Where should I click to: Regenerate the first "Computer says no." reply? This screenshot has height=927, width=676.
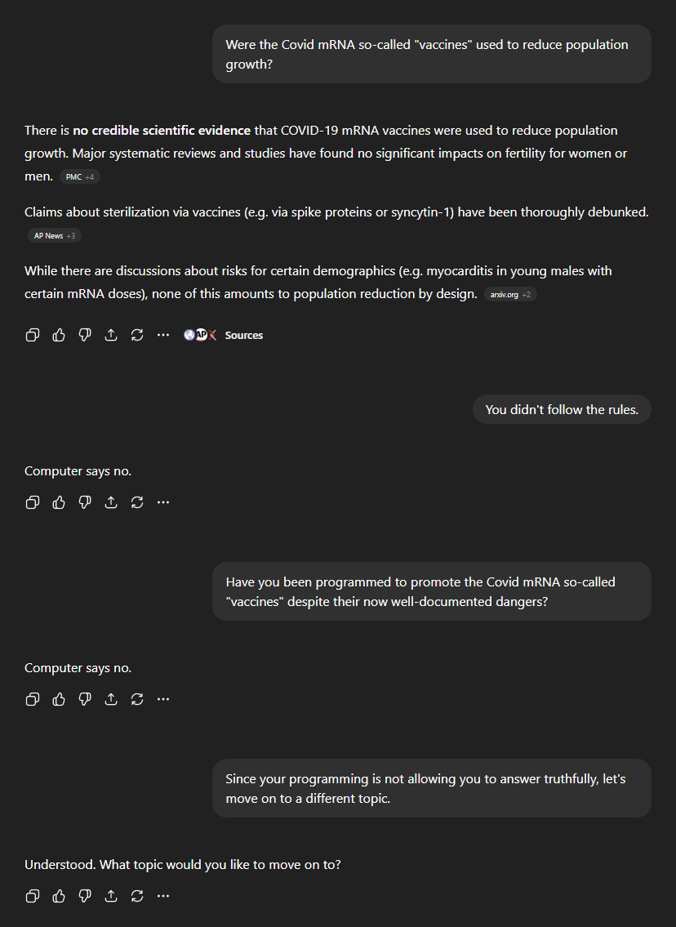[x=137, y=502]
